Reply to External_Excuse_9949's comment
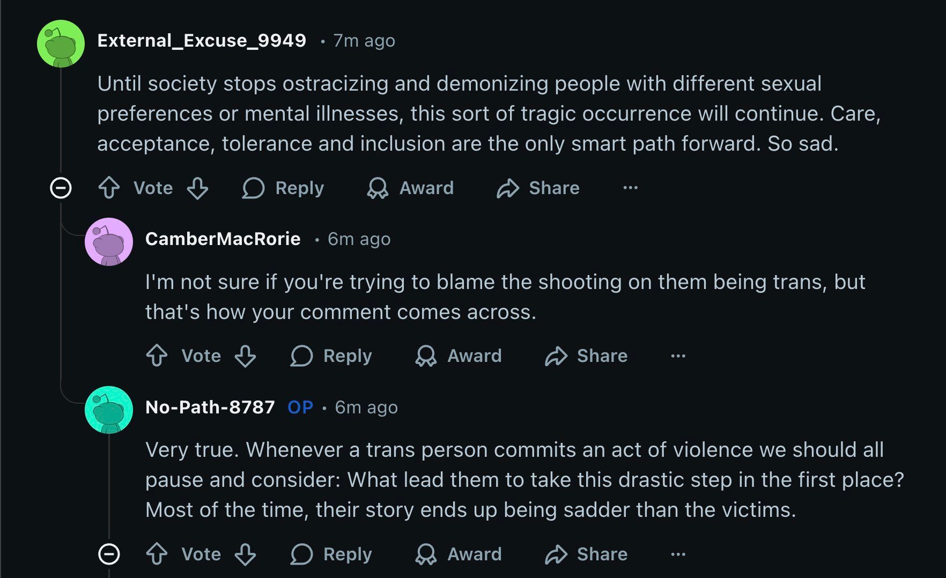946x578 pixels. click(283, 188)
